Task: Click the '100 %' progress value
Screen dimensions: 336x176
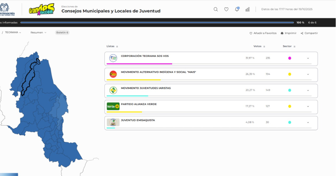Action: pyautogui.click(x=301, y=22)
